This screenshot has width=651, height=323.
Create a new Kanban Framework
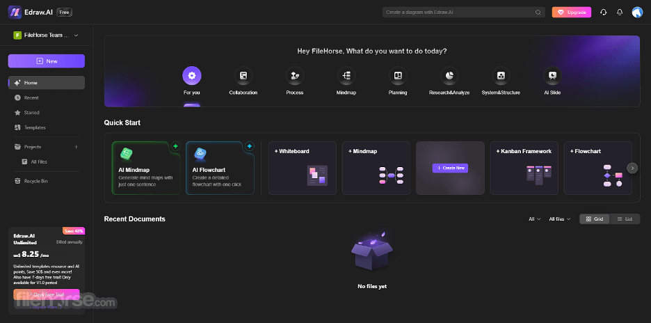(524, 168)
